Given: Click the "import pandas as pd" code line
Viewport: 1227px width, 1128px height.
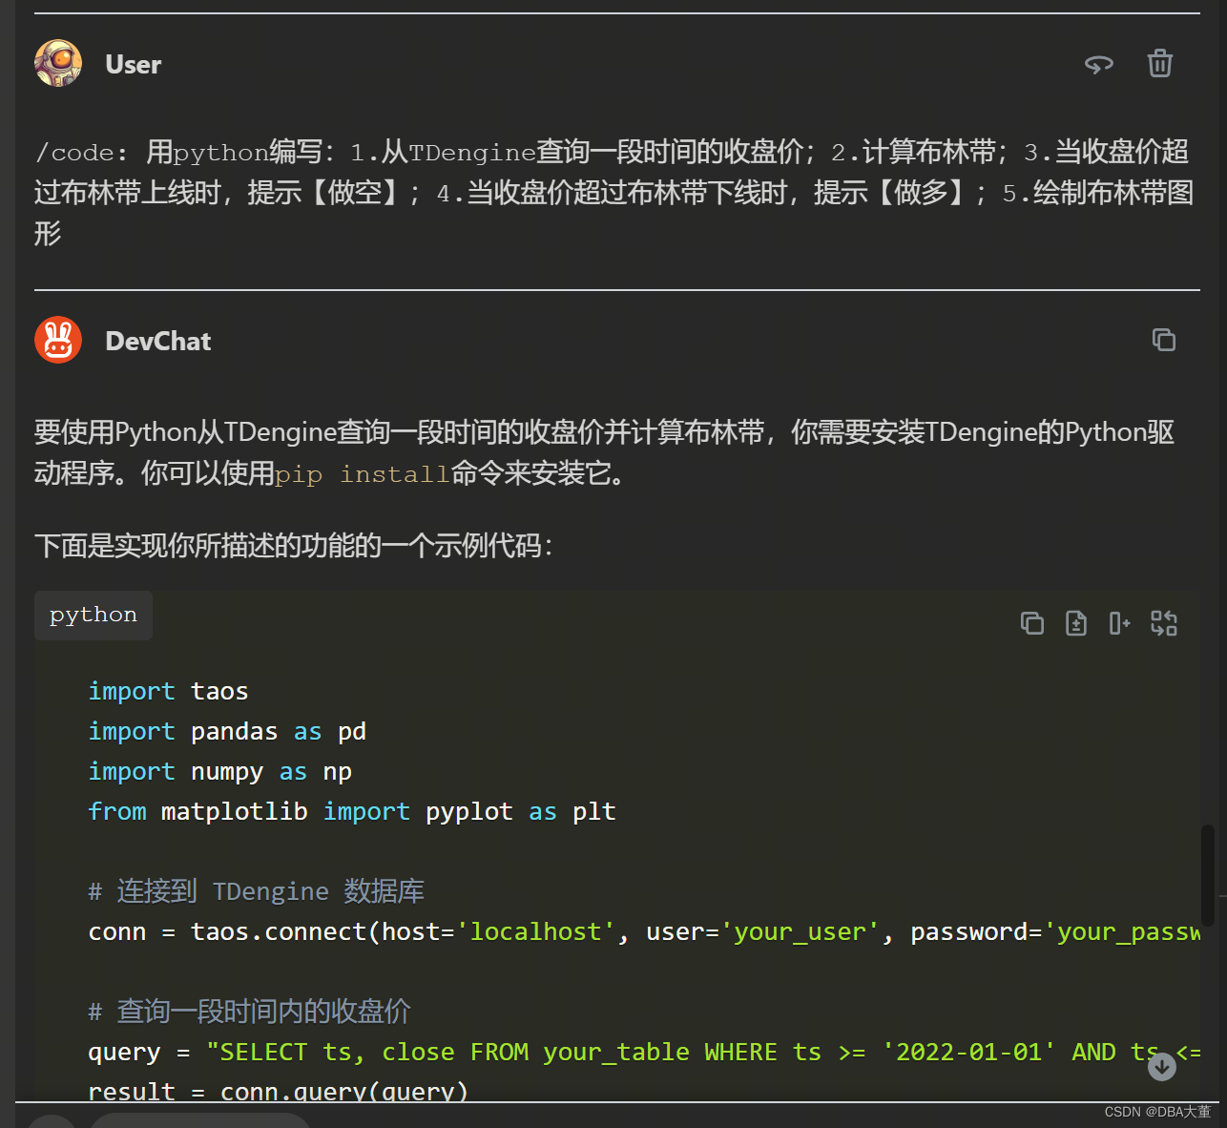Looking at the screenshot, I should [227, 731].
